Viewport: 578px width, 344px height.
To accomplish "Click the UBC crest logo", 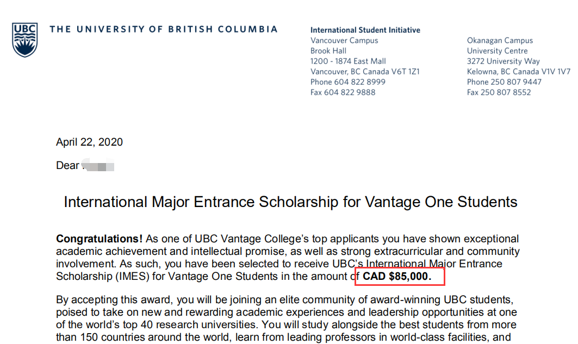I will [24, 40].
